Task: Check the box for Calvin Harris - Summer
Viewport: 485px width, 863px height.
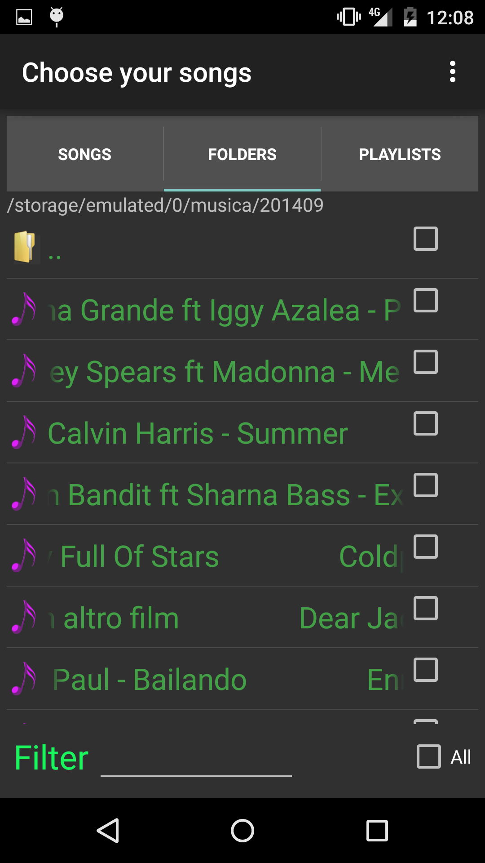Action: click(426, 423)
